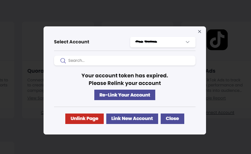Screen dimensions: 251x154
Task: Open TikTok Ads sample report link
Action: point(216,98)
